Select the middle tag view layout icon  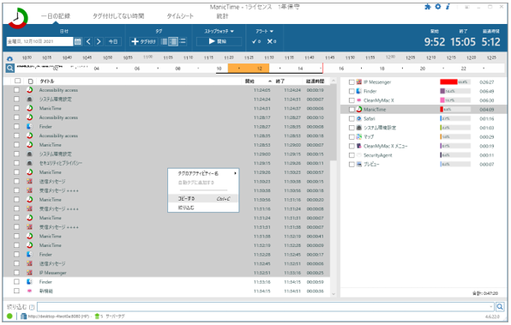[173, 41]
